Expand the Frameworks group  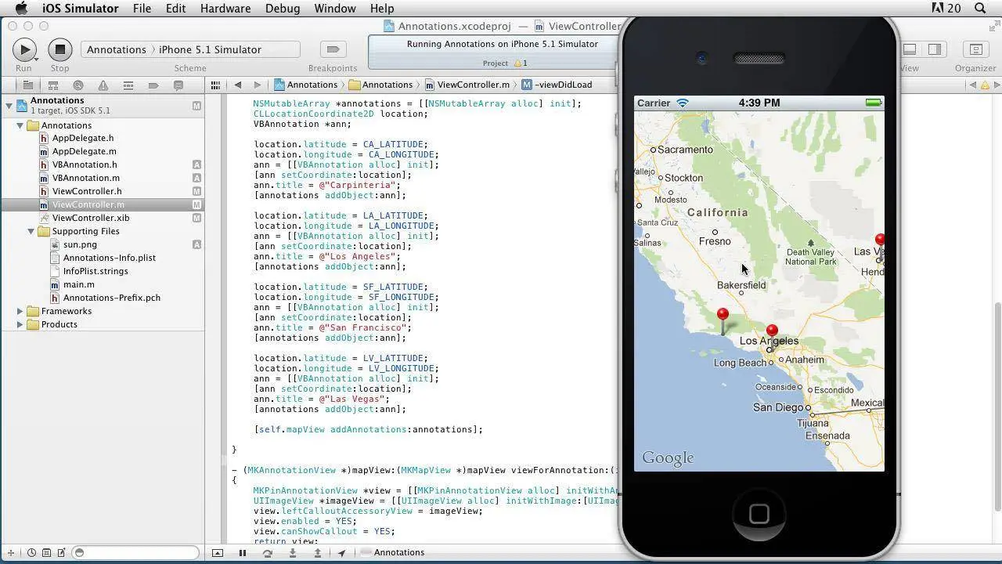click(20, 311)
